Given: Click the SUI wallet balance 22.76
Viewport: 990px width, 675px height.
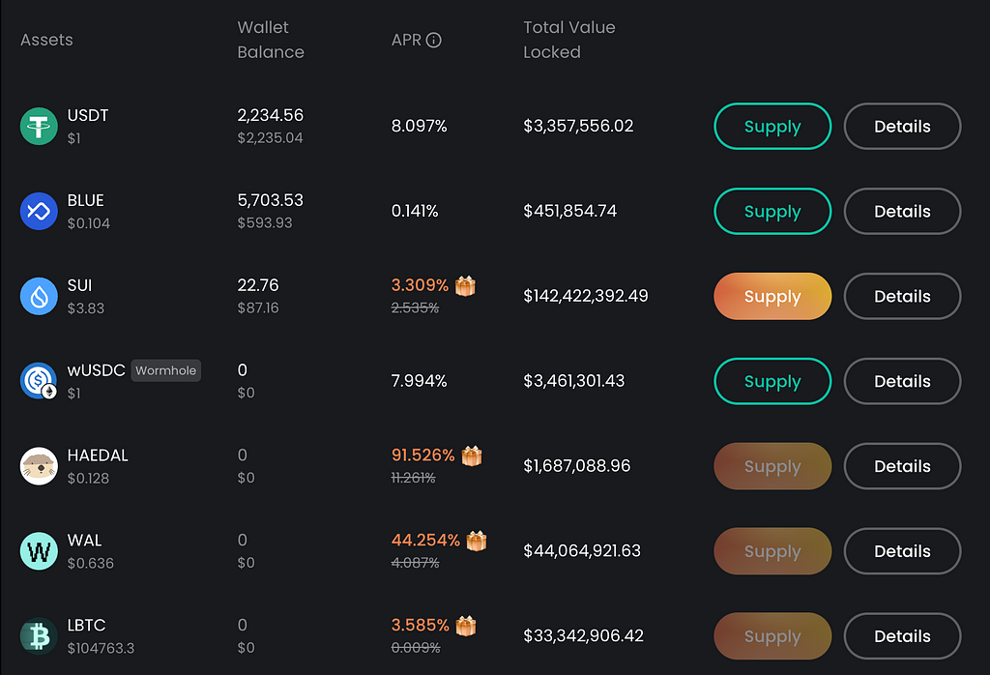Looking at the screenshot, I should click(258, 284).
